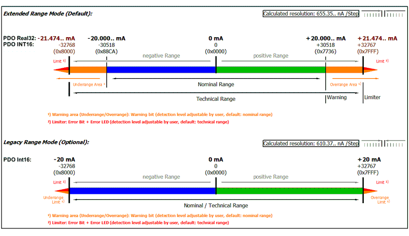Click '+32767' under '+20 mA'

pyautogui.click(x=366, y=166)
